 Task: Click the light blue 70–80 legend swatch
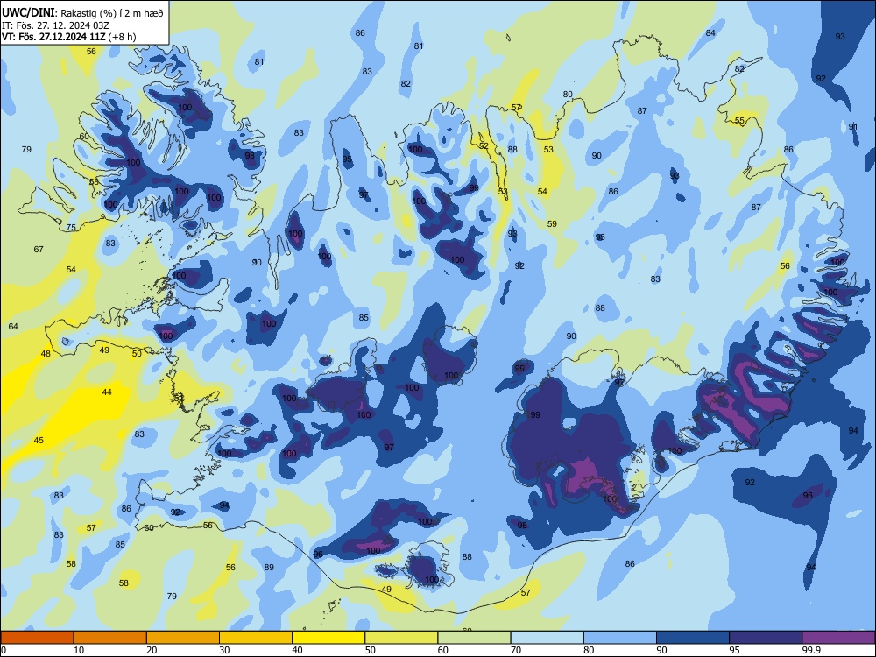(547, 638)
